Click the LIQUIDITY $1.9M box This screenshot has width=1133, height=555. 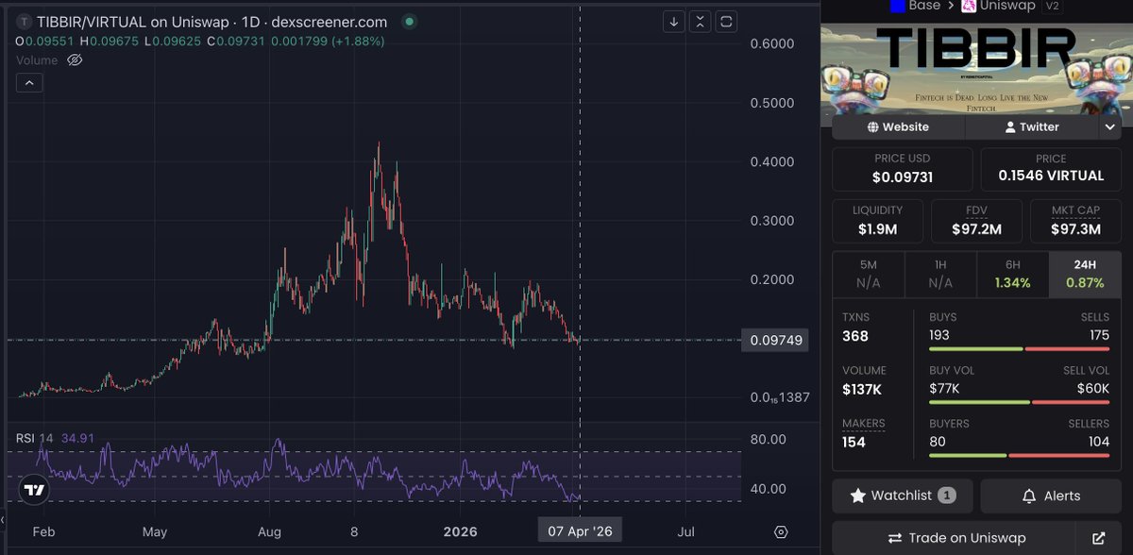pos(877,220)
